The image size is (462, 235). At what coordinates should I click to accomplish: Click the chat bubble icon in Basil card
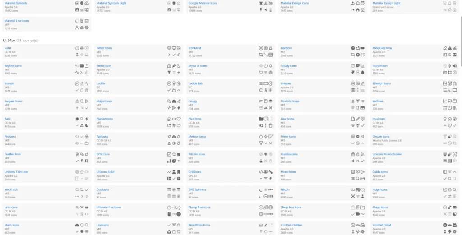pos(77,119)
